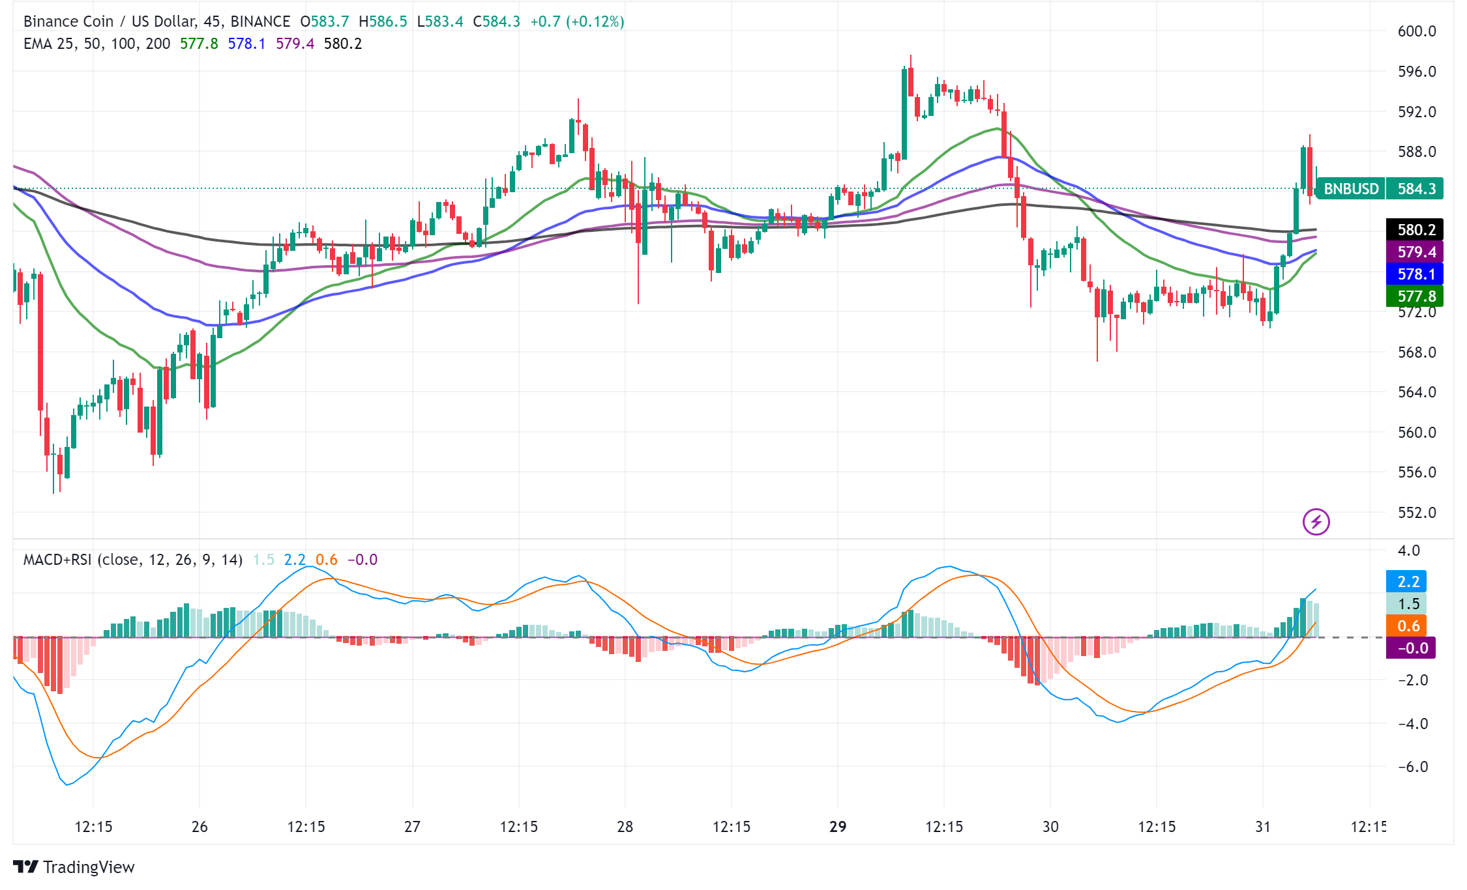Click the purple -0.0 value label
1467x890 pixels.
(1412, 648)
